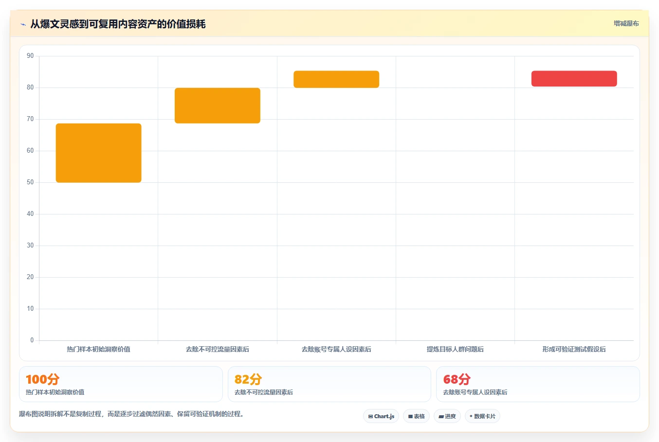
Task: Click the 100分 data card
Action: click(x=121, y=384)
